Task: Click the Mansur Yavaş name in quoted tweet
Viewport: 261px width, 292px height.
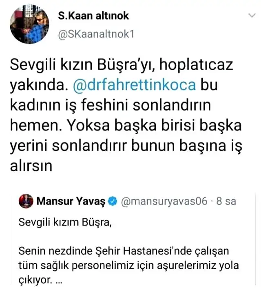Action: click(x=71, y=201)
